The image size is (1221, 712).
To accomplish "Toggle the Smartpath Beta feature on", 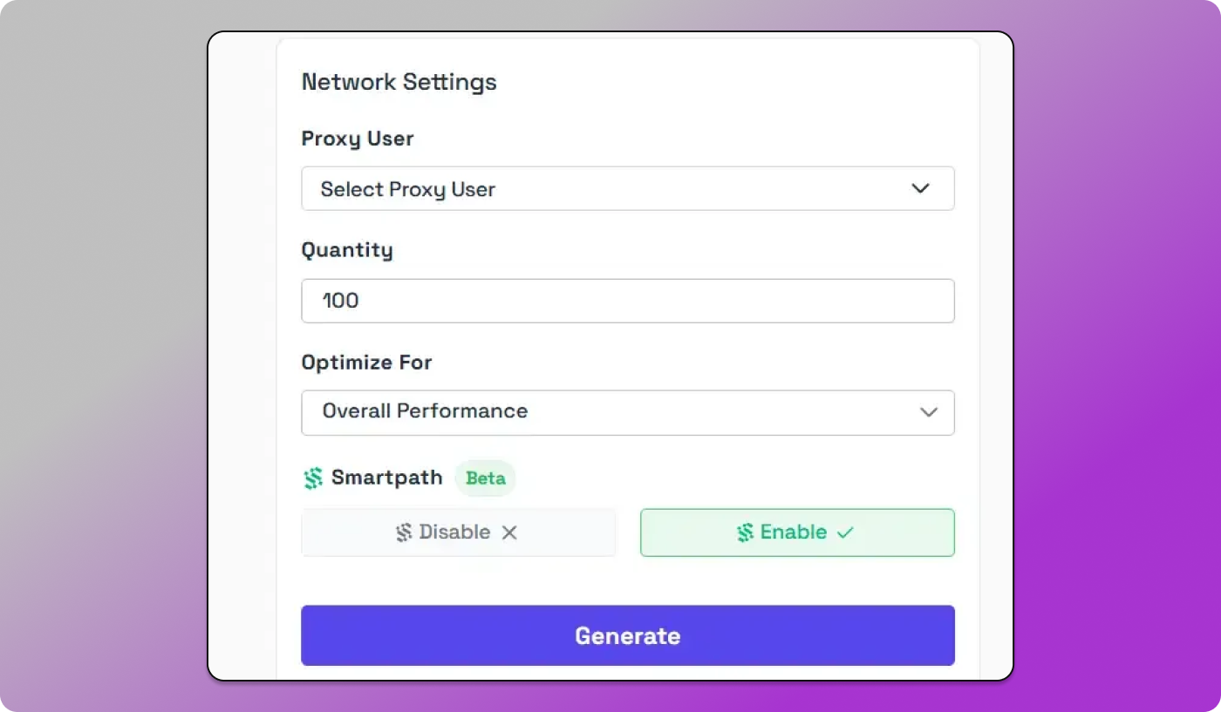I will point(796,532).
